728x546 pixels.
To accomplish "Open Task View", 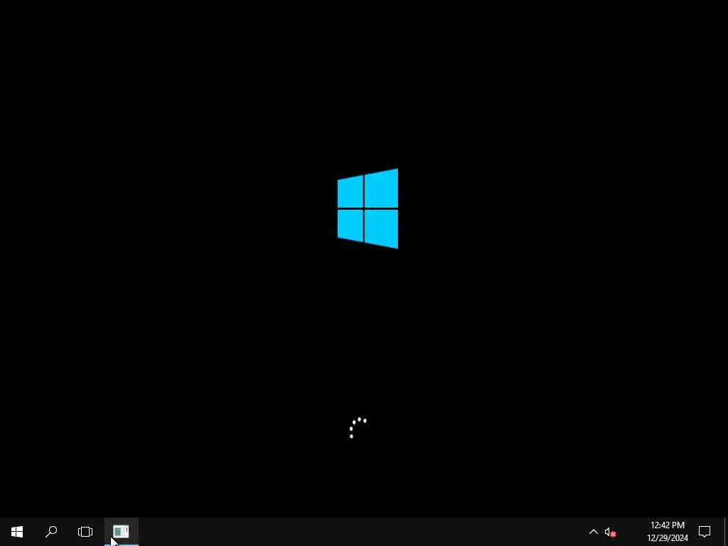I will coord(85,532).
